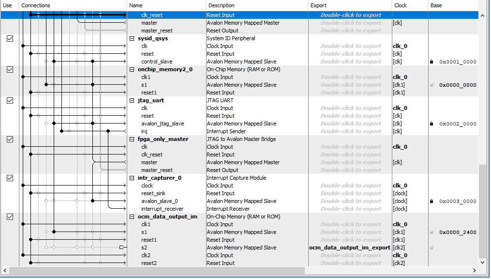Viewport: 491px width, 279px height.
Task: Click the lock icon beside base 0x0003_0000
Action: [x=432, y=201]
